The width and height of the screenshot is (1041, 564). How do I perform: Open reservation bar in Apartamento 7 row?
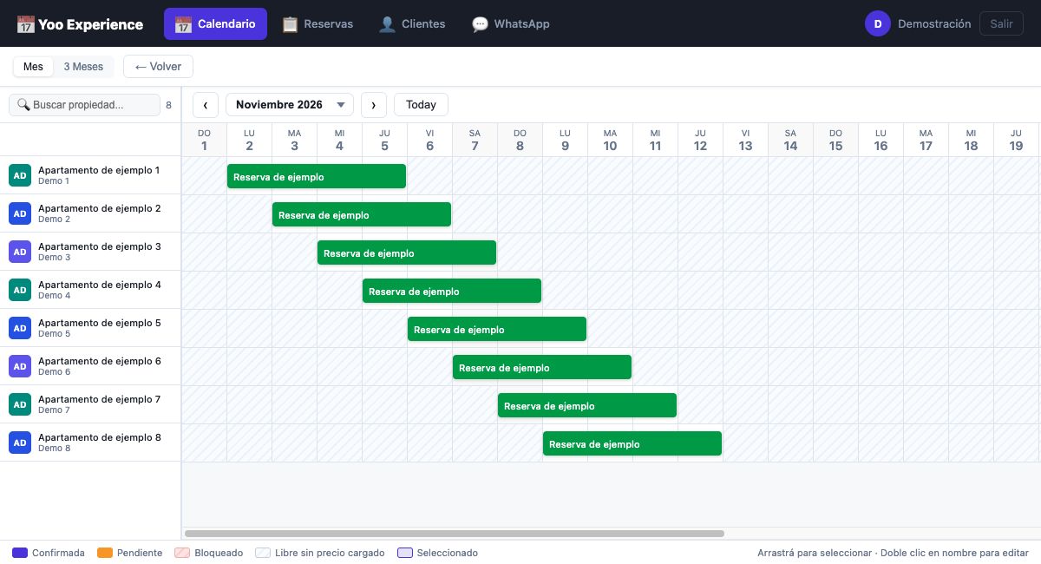click(587, 405)
